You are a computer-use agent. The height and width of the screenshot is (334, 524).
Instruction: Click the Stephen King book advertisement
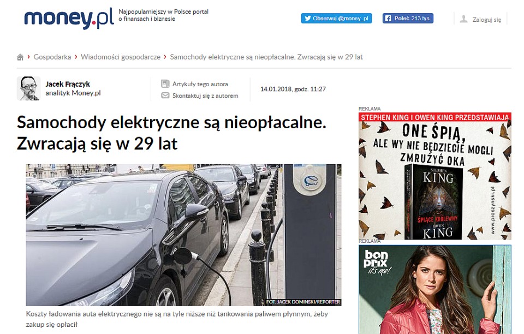click(435, 176)
